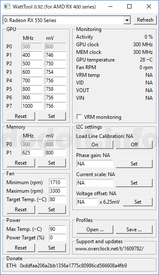
Task: Enable the VRM monitoring checkbox
Action: click(79, 117)
